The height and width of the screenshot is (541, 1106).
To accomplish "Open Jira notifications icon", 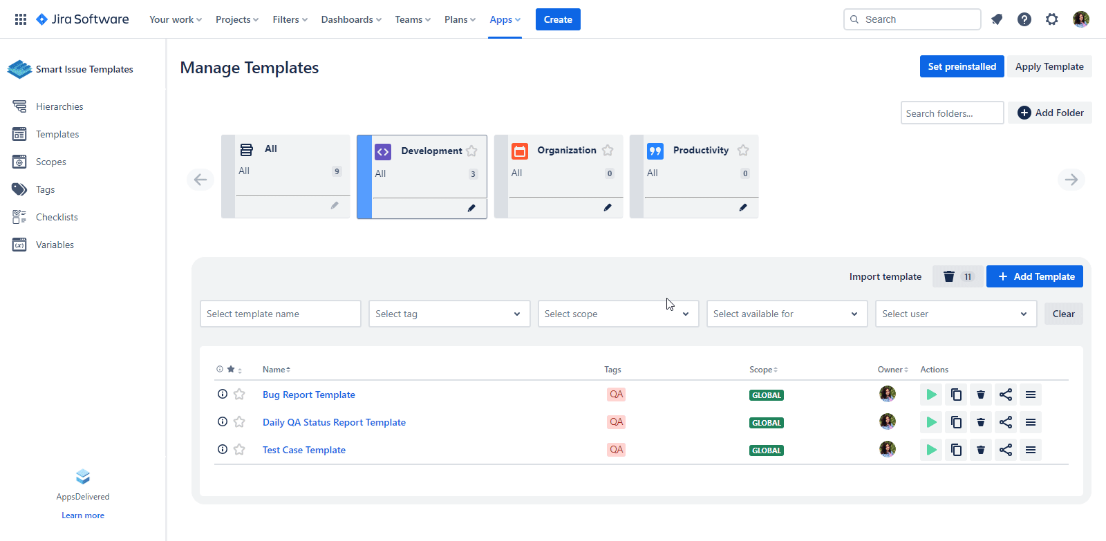I will pyautogui.click(x=997, y=19).
